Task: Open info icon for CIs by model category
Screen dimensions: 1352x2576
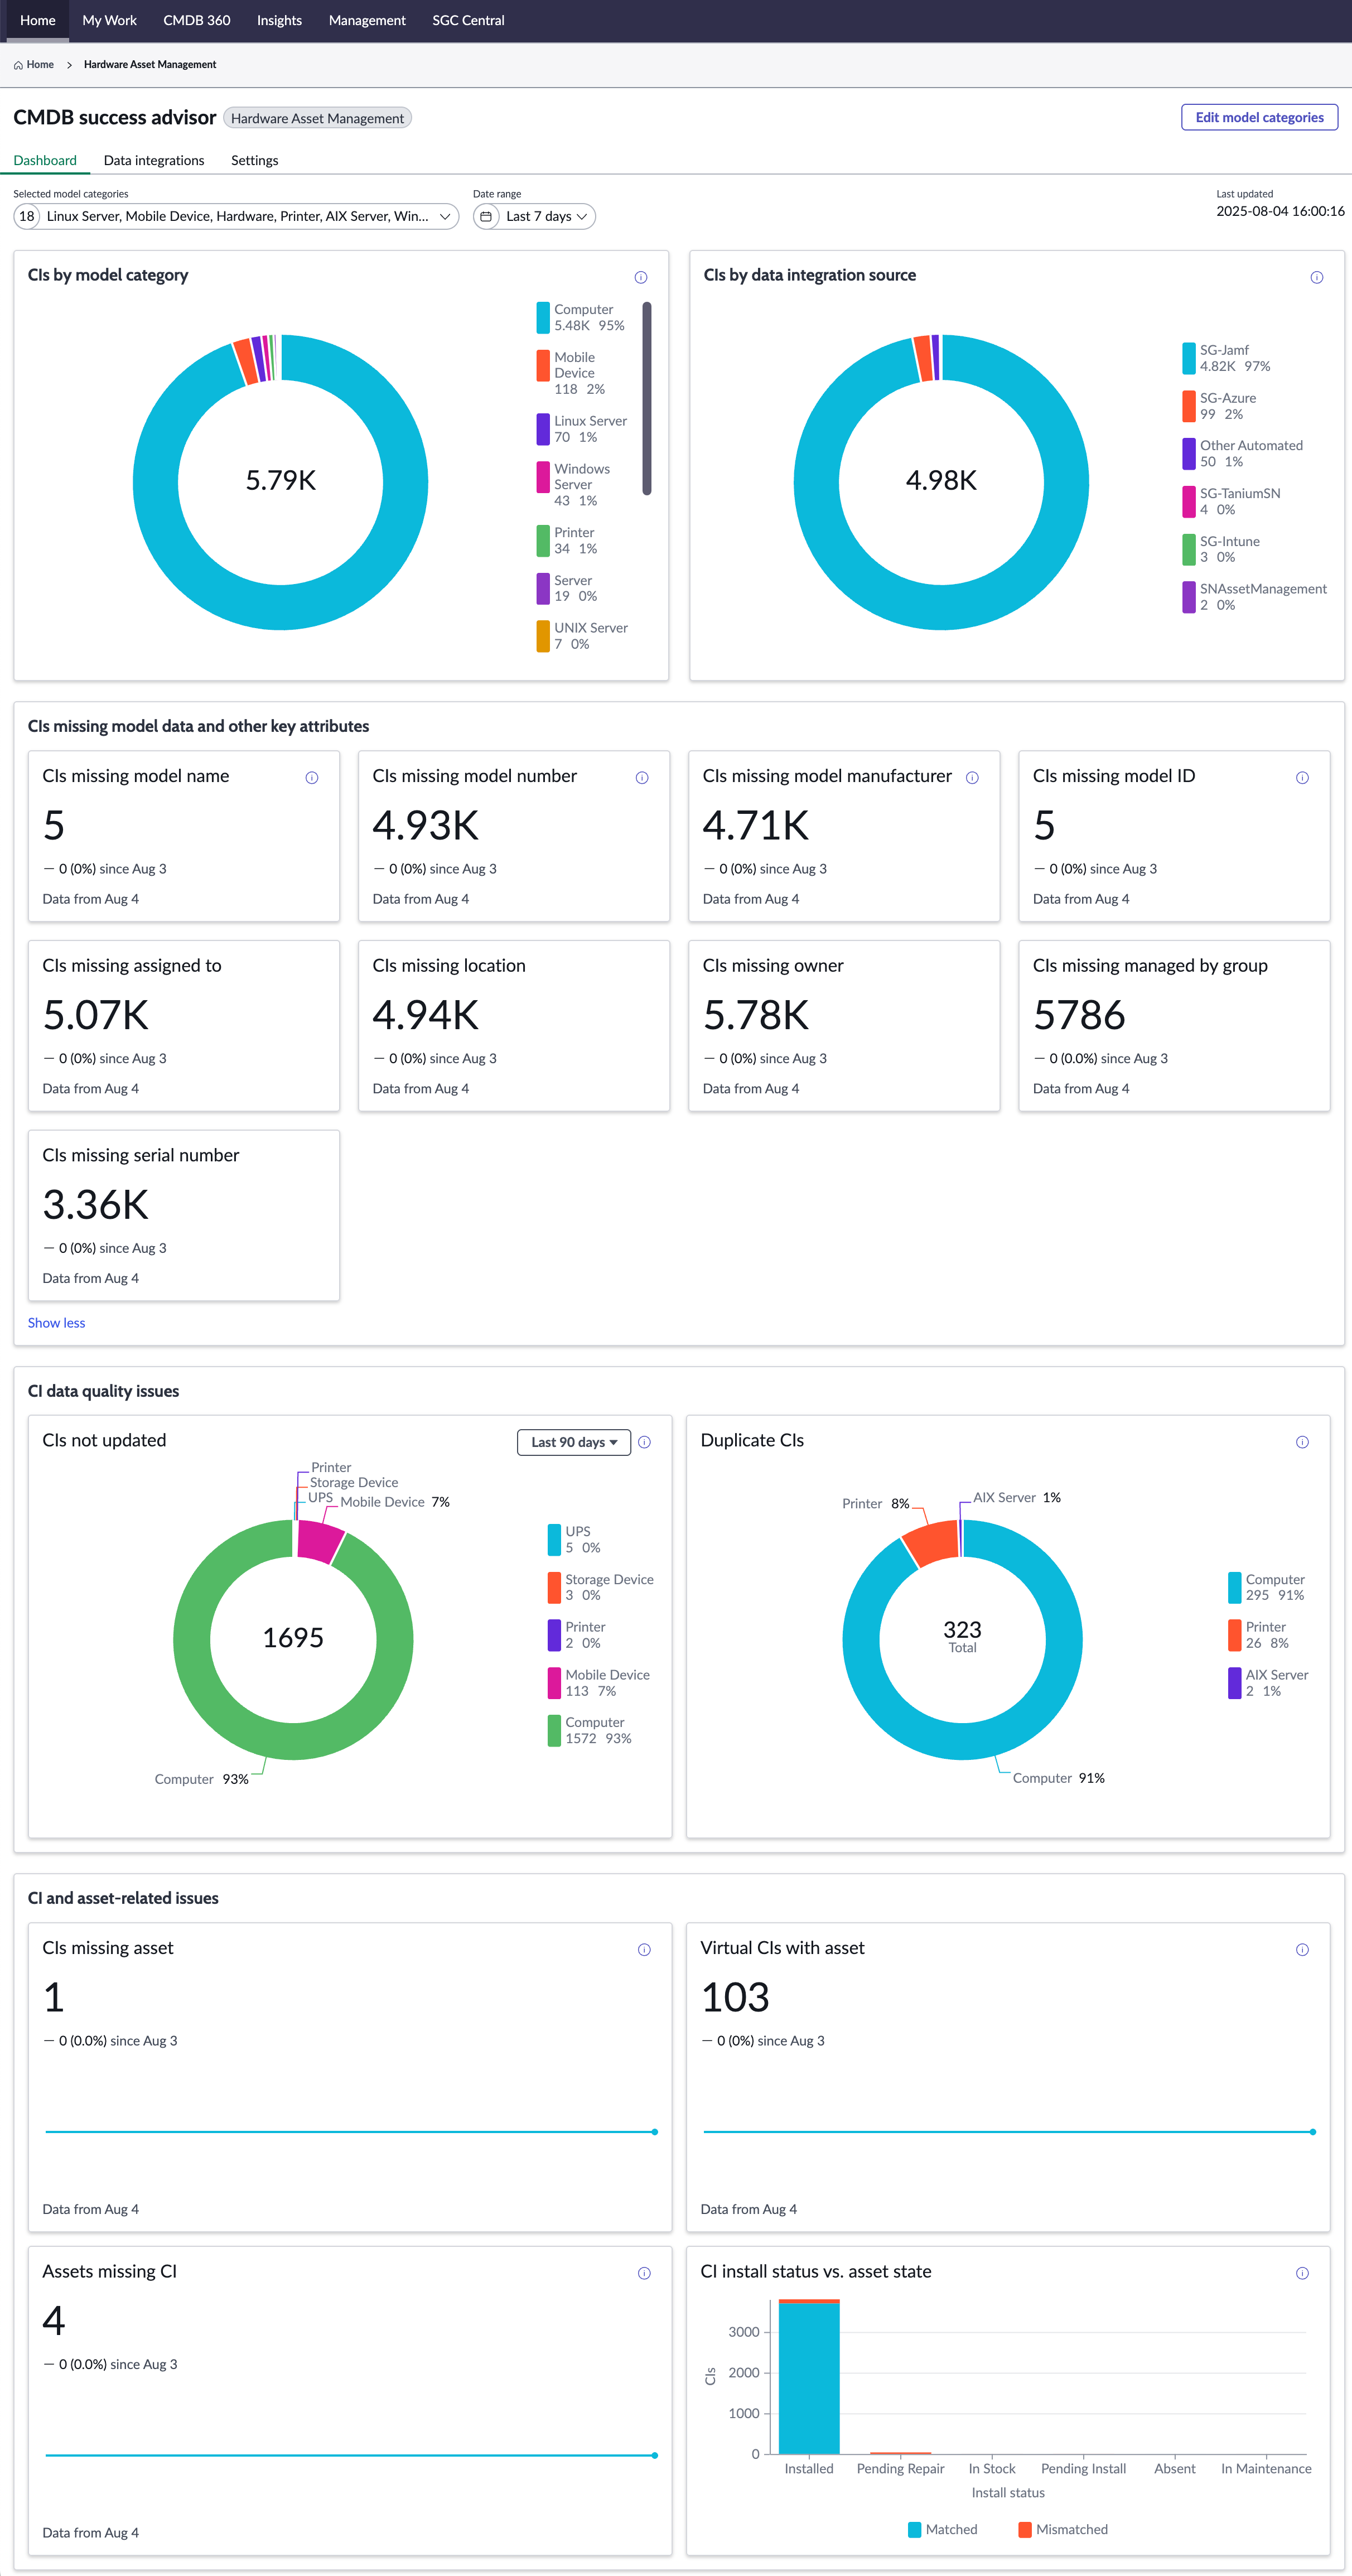Action: coord(641,277)
